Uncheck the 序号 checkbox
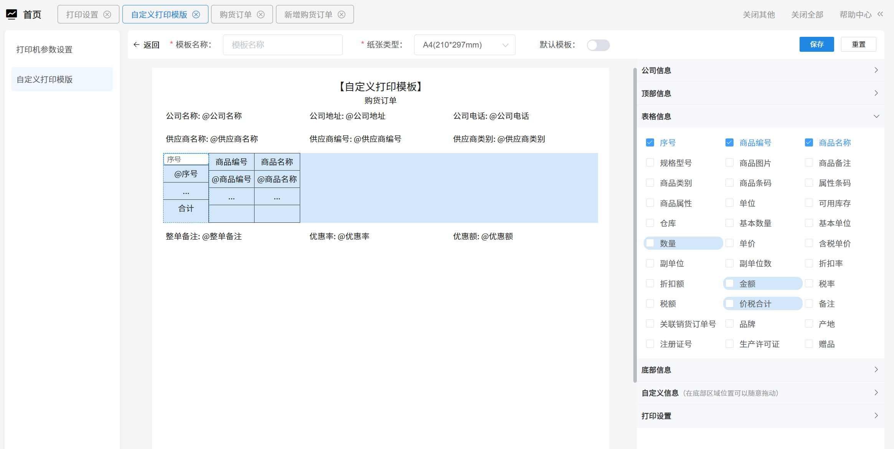The height and width of the screenshot is (449, 894). (x=650, y=143)
